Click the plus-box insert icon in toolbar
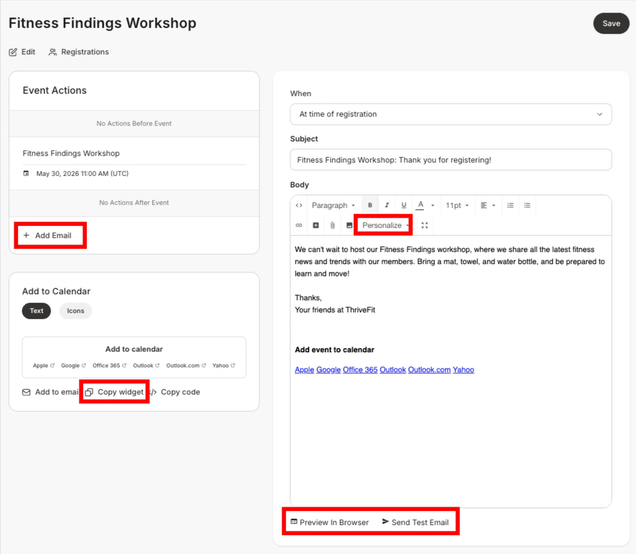 click(x=316, y=225)
